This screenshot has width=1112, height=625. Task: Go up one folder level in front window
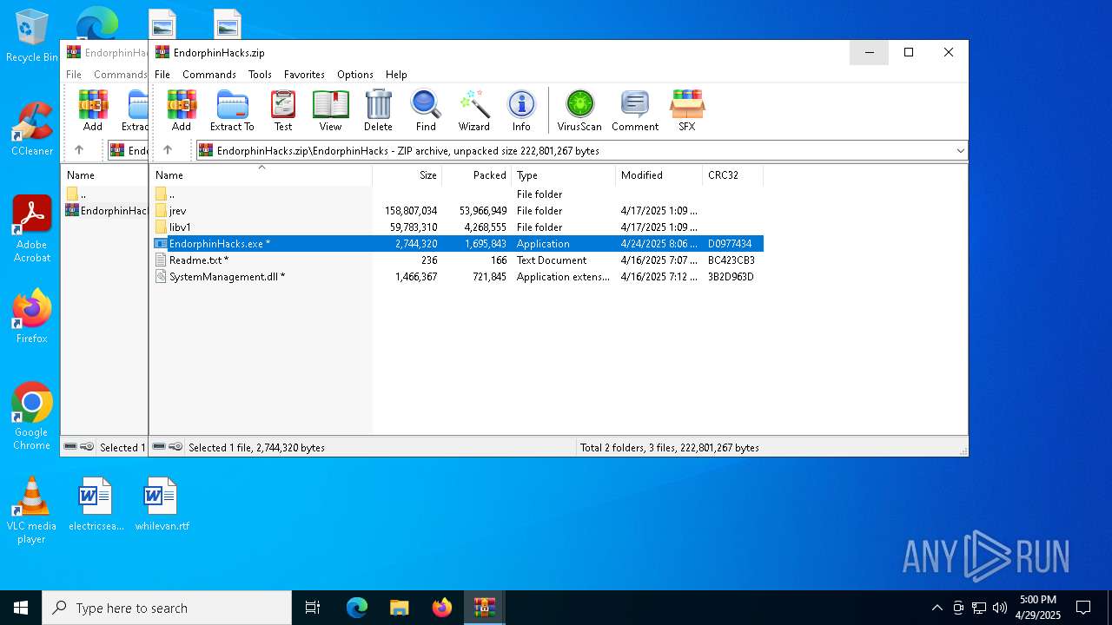pyautogui.click(x=168, y=150)
